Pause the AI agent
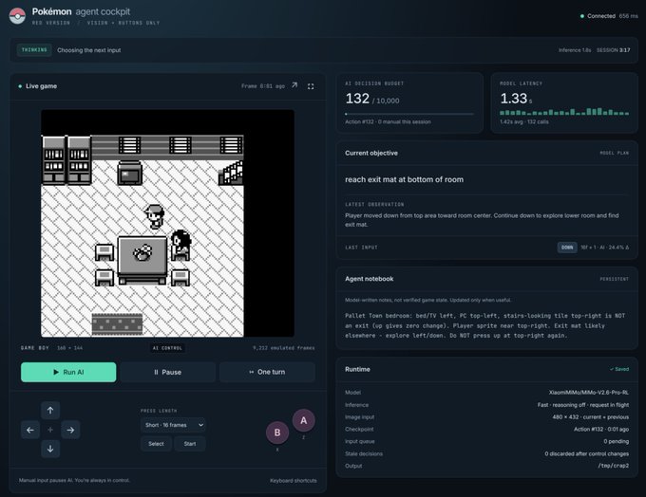Image resolution: width=646 pixels, height=497 pixels. point(168,372)
